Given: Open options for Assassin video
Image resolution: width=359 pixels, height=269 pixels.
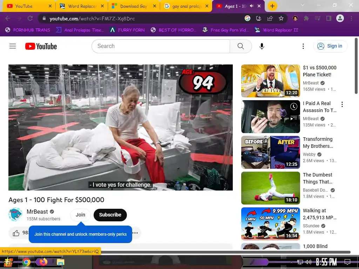Looking at the screenshot, I should pyautogui.click(x=342, y=104).
